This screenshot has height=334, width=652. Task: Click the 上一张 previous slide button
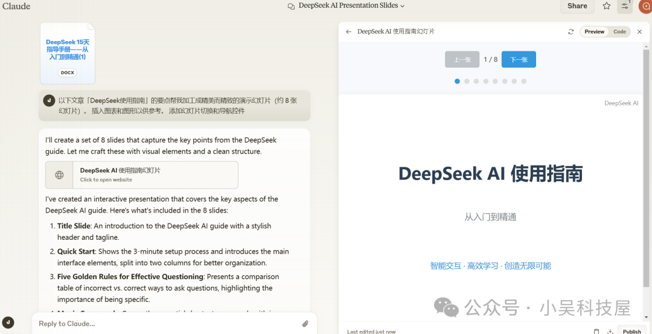tap(462, 59)
